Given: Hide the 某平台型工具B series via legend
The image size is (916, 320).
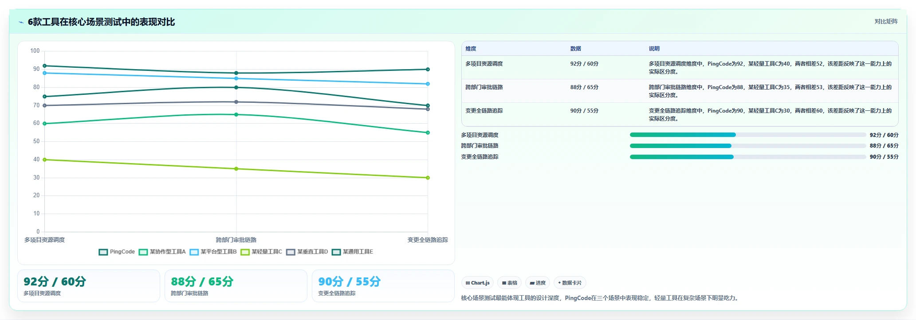Looking at the screenshot, I should click(213, 252).
